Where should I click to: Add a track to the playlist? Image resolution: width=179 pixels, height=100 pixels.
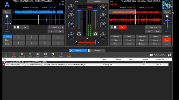(x=6, y=55)
